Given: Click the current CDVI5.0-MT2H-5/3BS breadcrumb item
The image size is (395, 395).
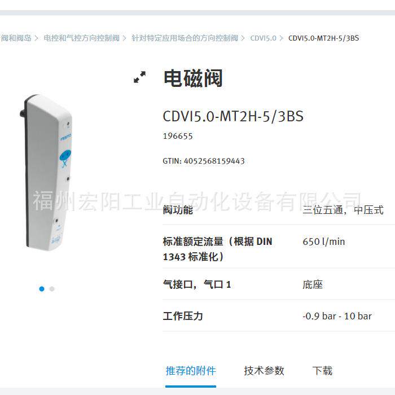Looking at the screenshot, I should tap(324, 38).
